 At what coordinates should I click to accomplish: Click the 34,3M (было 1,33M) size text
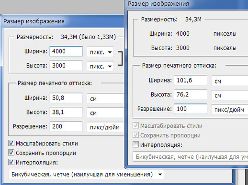[x=88, y=37]
